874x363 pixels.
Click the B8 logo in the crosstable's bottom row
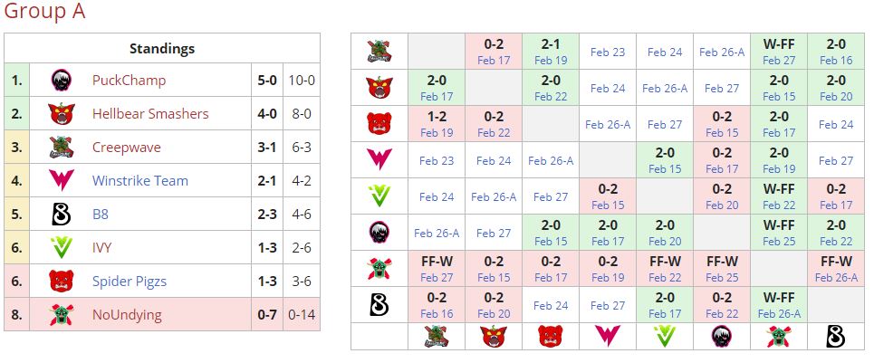(835, 337)
